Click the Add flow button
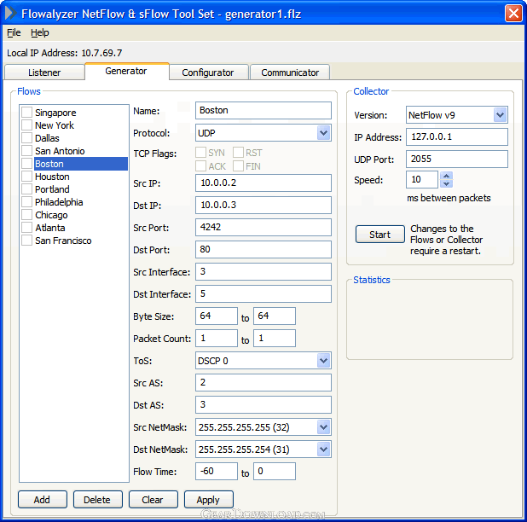This screenshot has height=522, width=527. point(43,500)
